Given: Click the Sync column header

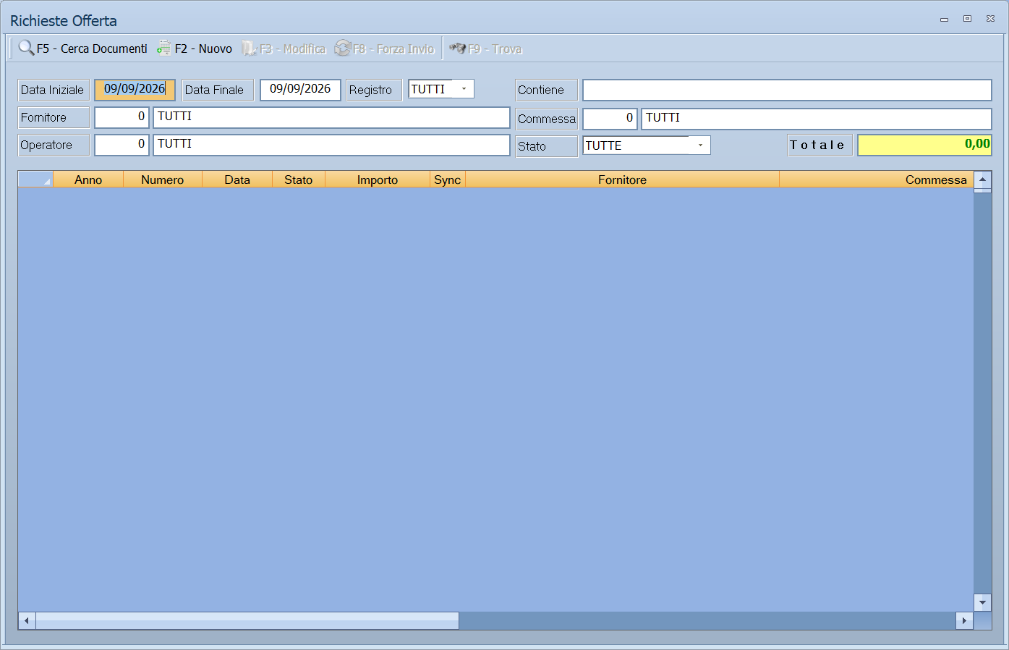Looking at the screenshot, I should tap(448, 180).
